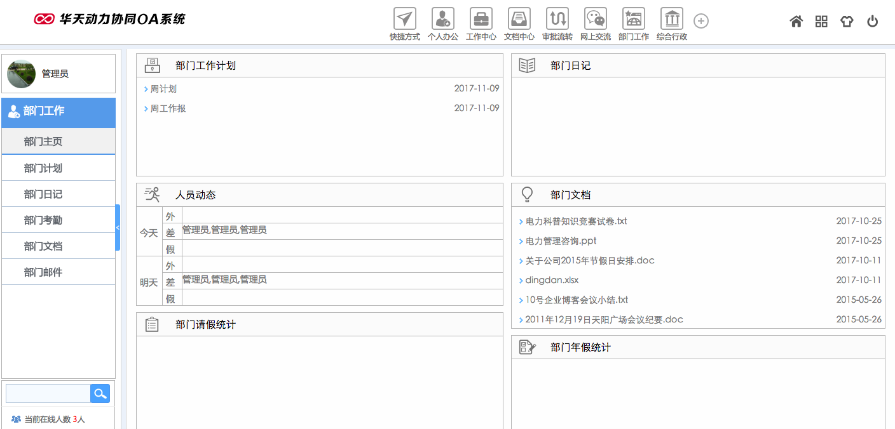Click the power logout icon
This screenshot has height=429, width=895.
(873, 22)
